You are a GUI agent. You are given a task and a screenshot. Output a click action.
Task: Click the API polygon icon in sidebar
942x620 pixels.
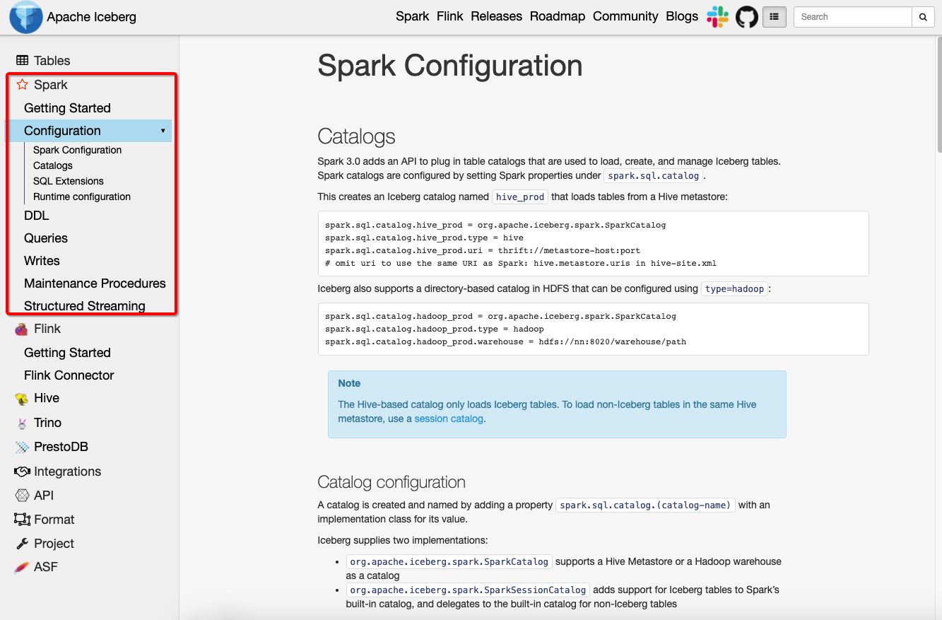pos(22,496)
